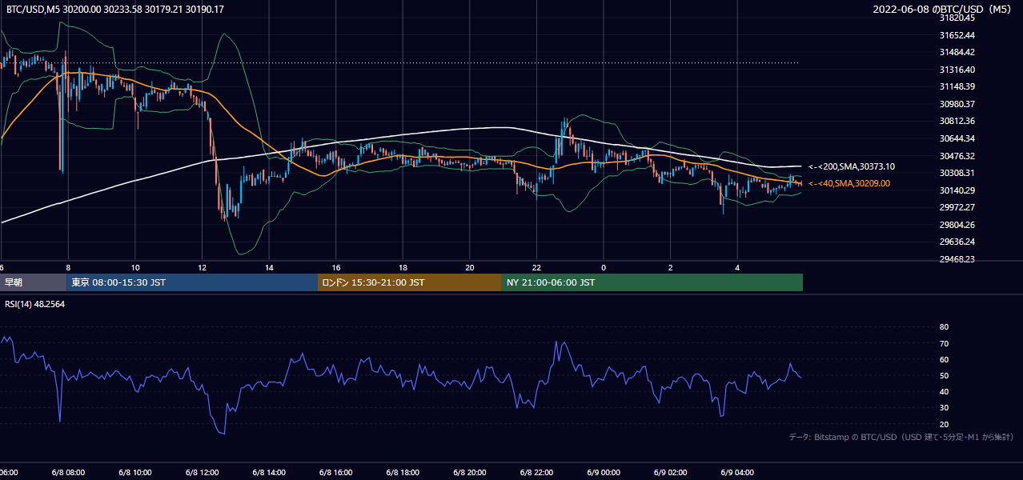The height and width of the screenshot is (480, 1023).
Task: Click hour tick 22 under price chart
Action: pos(537,267)
